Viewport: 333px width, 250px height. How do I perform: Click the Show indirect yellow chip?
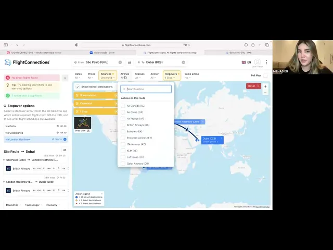96,95
